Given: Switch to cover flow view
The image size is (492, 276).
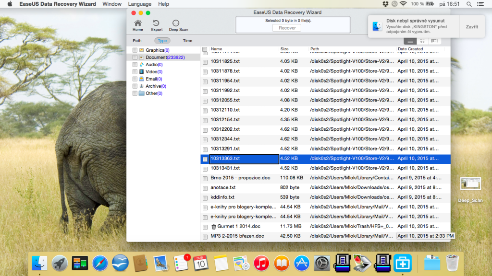Looking at the screenshot, I should click(x=434, y=41).
